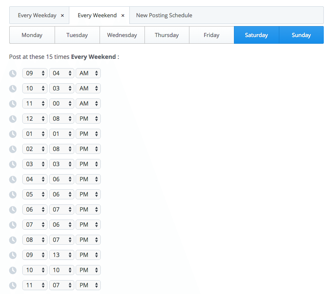The height and width of the screenshot is (294, 336).
Task: Click the clock icon on the last 11:07 PM row
Action: click(x=13, y=285)
